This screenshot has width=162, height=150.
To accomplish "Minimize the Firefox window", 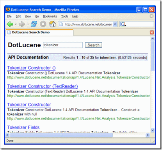I will pos(139,10).
